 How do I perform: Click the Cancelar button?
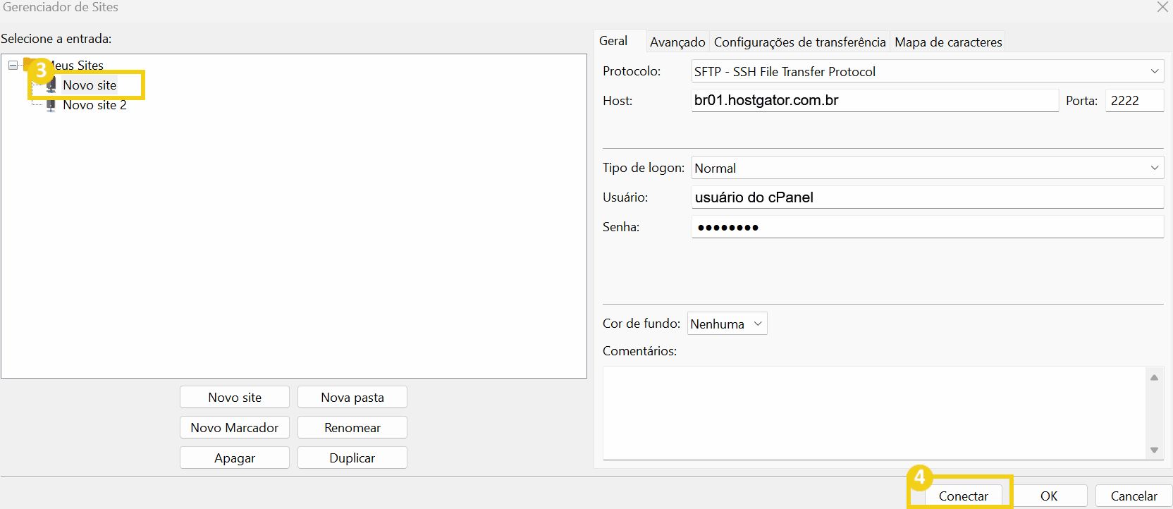tap(1134, 496)
